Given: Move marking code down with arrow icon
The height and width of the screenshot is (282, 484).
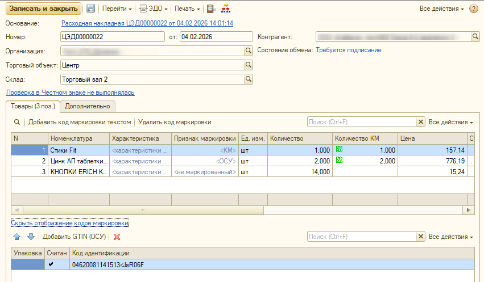Looking at the screenshot, I should (31, 237).
